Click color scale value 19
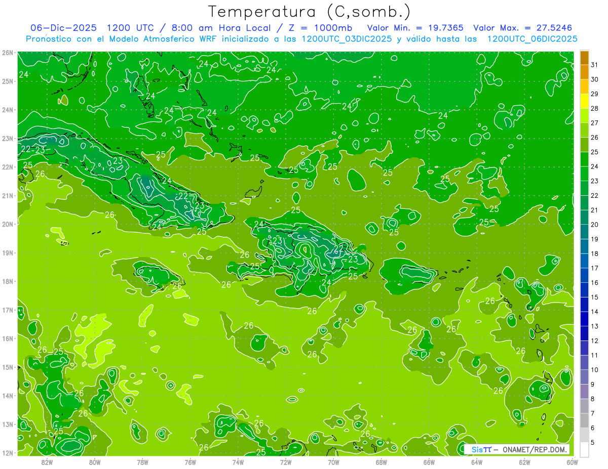Viewport: 608px width, 469px height. tap(595, 239)
